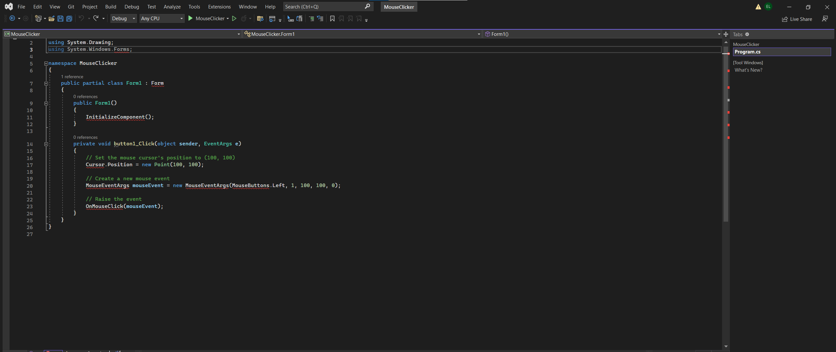Click the Redo arrow icon
This screenshot has width=836, height=352.
(96, 19)
